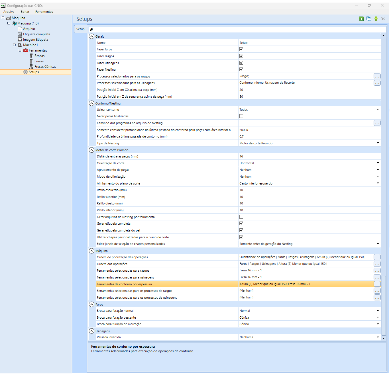Open Broca para furação normal dropdown
Viewport: 391px width, 379px height.
378,311
